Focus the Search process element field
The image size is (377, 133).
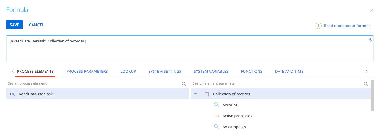[x=92, y=83]
